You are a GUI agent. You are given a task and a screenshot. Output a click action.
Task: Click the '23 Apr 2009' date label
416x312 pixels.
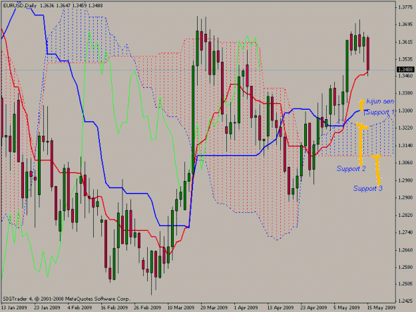(x=313, y=307)
